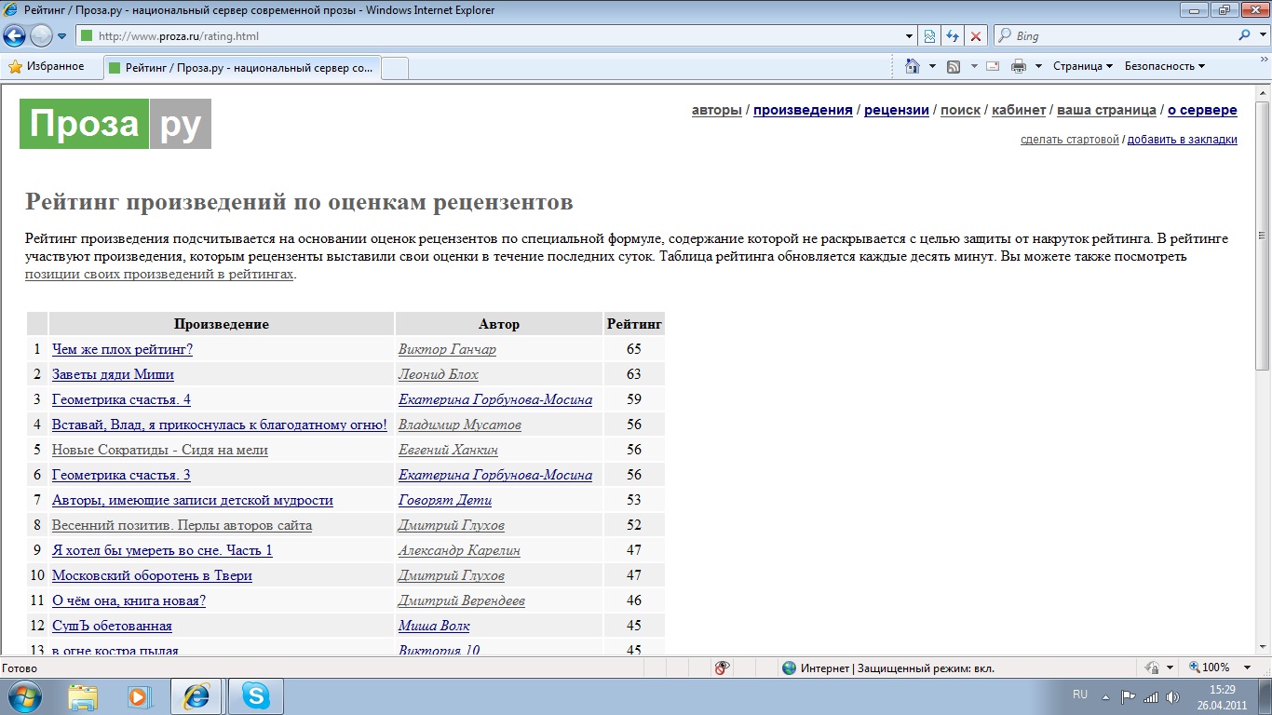
Task: Click the page scrollbar down arrow
Action: click(1263, 646)
